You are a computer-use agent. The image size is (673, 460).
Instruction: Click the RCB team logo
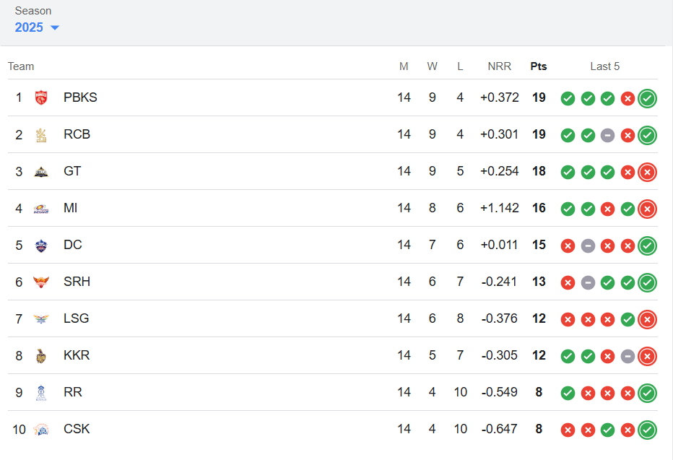(41, 135)
